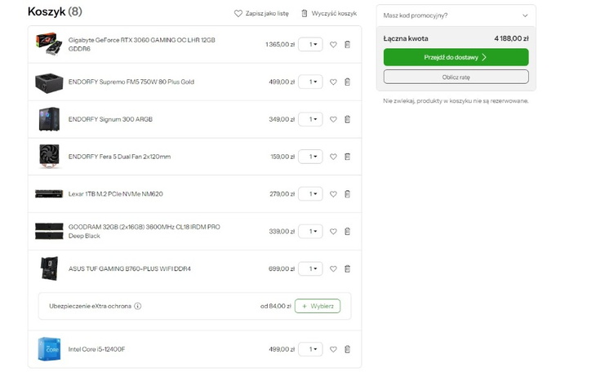Remove ENDORFY Supremo FM5 750W using trash icon
This screenshot has height=372, width=596.
[x=347, y=82]
